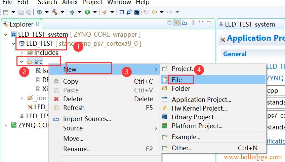Select the Explorer tab
Viewport: 285px width, 162px height.
[21, 24]
